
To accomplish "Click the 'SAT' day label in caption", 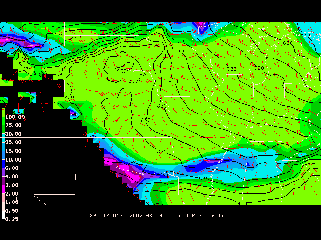I will pos(94,216).
